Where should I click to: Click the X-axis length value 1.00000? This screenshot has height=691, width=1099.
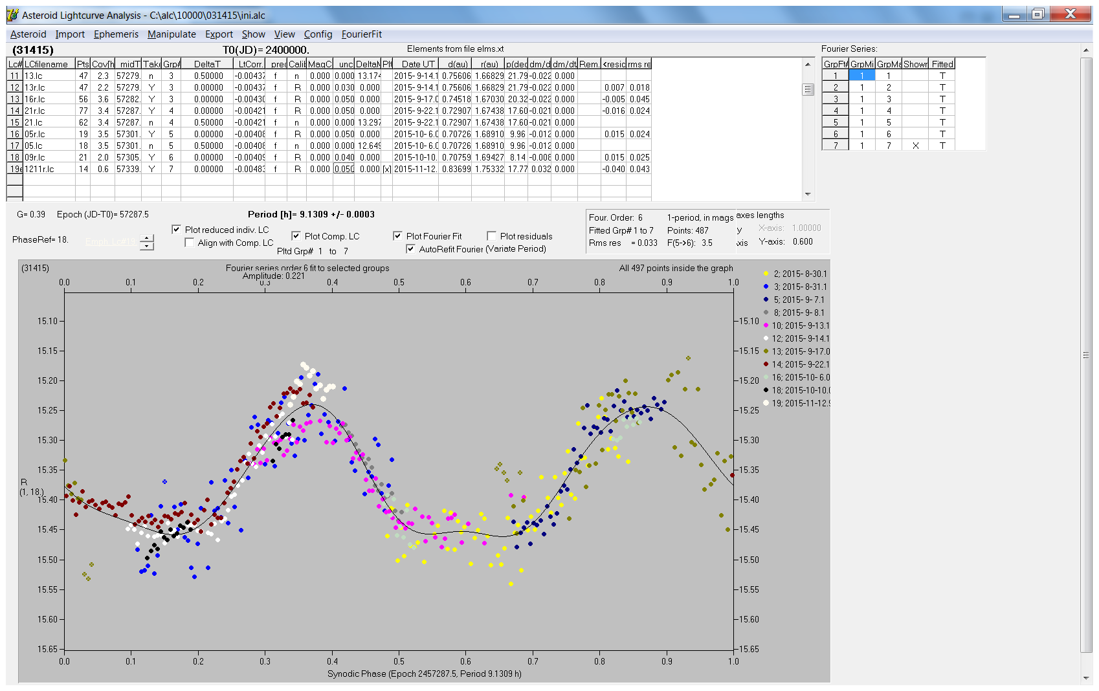(x=806, y=228)
